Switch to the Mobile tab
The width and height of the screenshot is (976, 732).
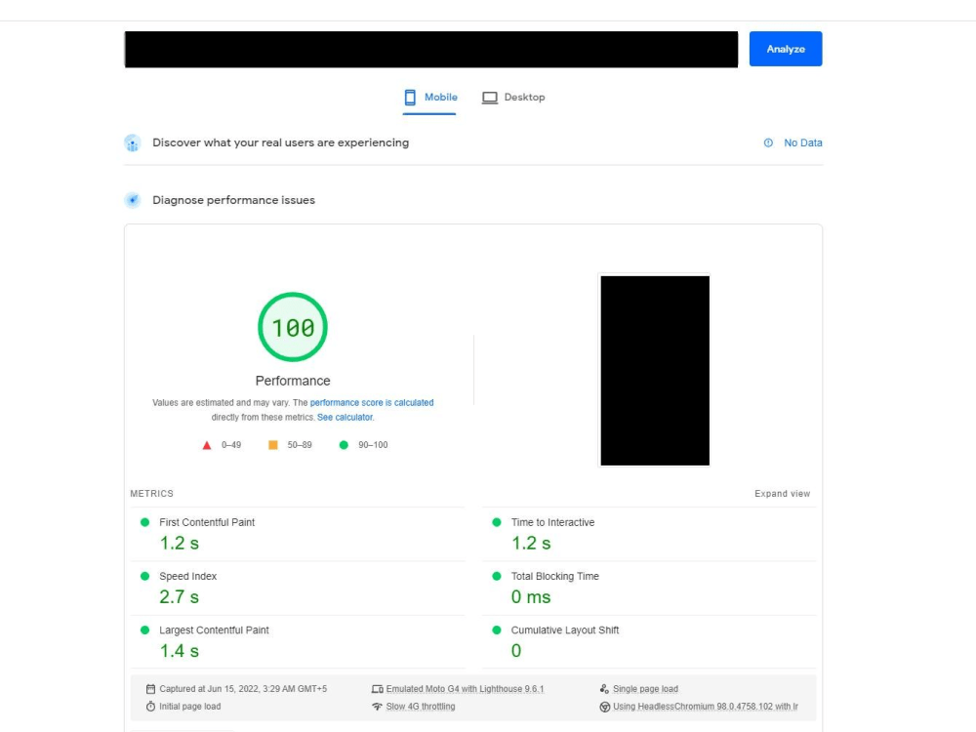point(429,98)
